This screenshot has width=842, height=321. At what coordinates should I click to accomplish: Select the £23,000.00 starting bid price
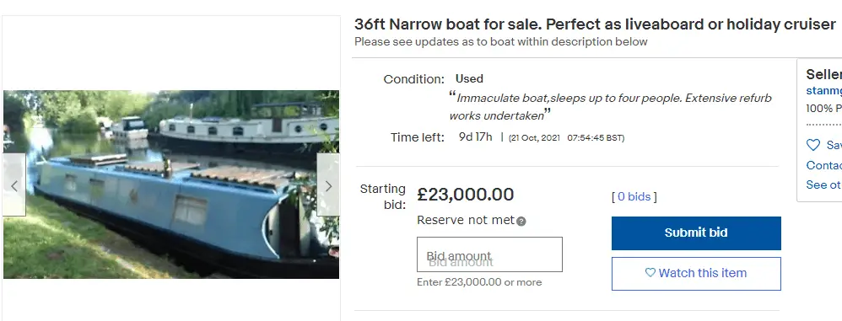[466, 195]
